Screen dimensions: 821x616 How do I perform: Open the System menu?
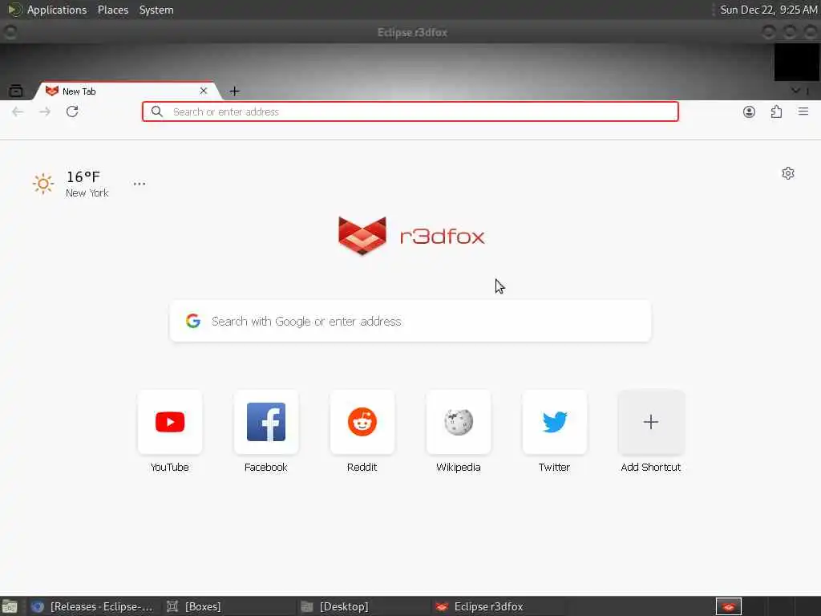[156, 10]
